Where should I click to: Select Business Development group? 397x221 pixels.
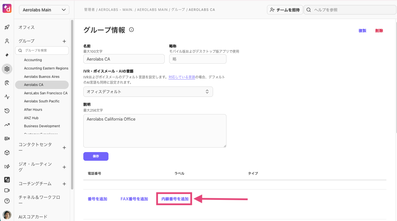pos(42,126)
